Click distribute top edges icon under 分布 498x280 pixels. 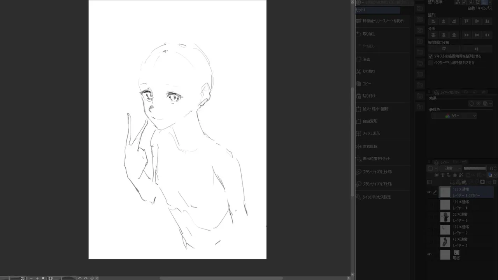[x=433, y=35]
